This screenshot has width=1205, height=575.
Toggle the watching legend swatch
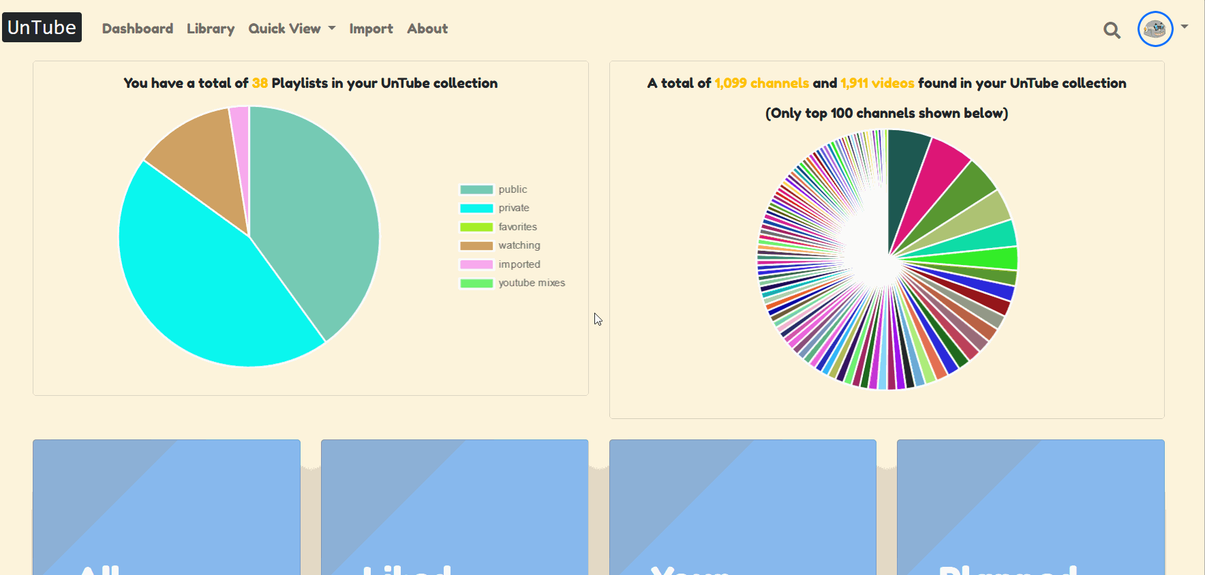coord(476,245)
